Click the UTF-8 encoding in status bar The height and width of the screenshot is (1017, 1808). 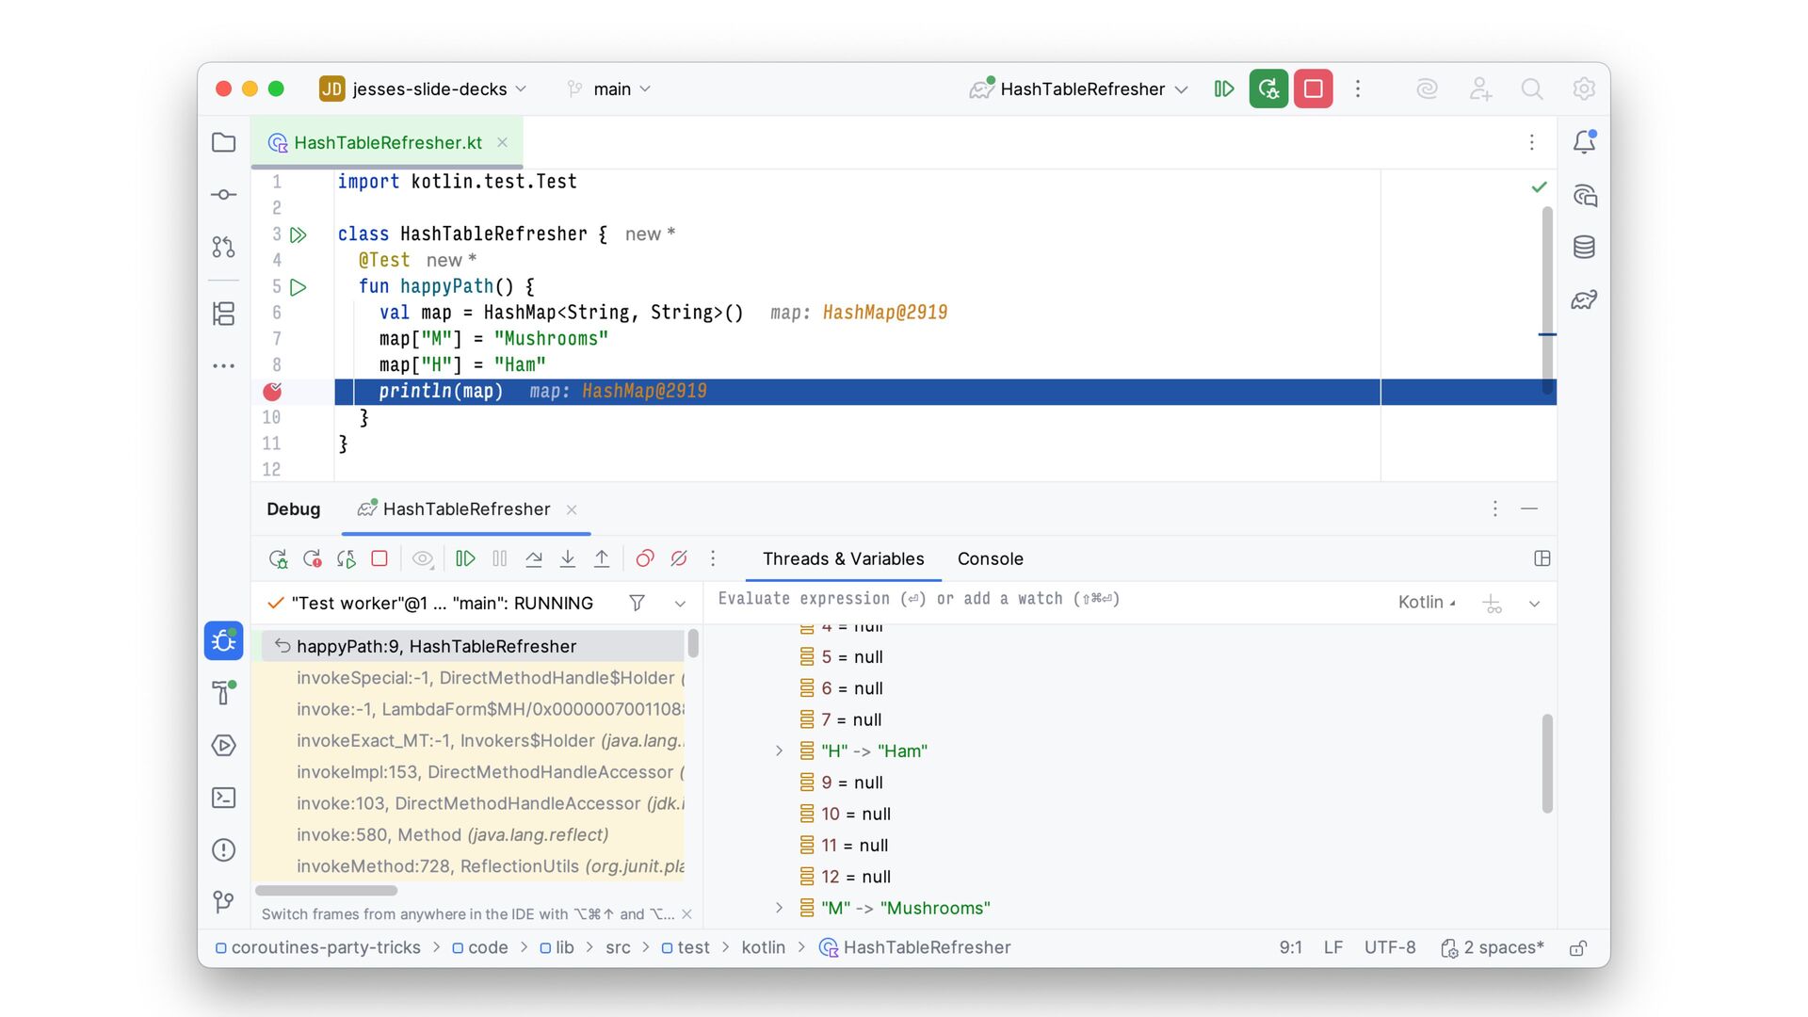1390,947
